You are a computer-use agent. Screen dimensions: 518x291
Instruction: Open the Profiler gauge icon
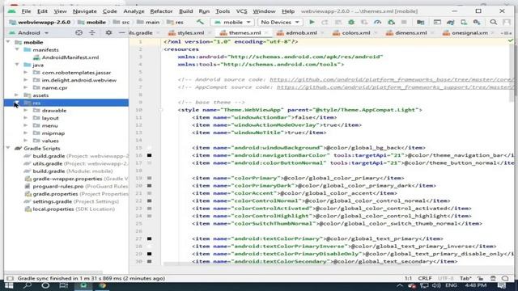378,22
